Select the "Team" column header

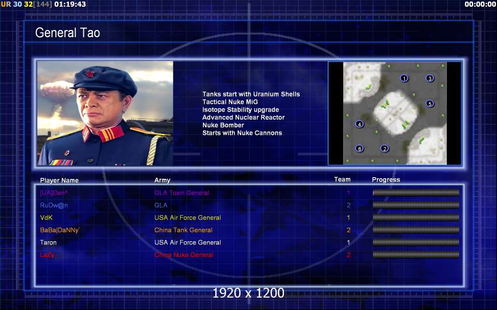342,179
